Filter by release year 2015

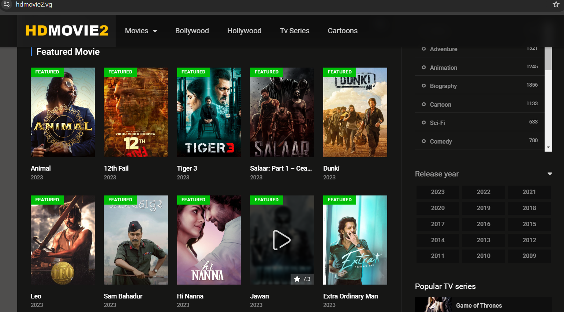529,224
